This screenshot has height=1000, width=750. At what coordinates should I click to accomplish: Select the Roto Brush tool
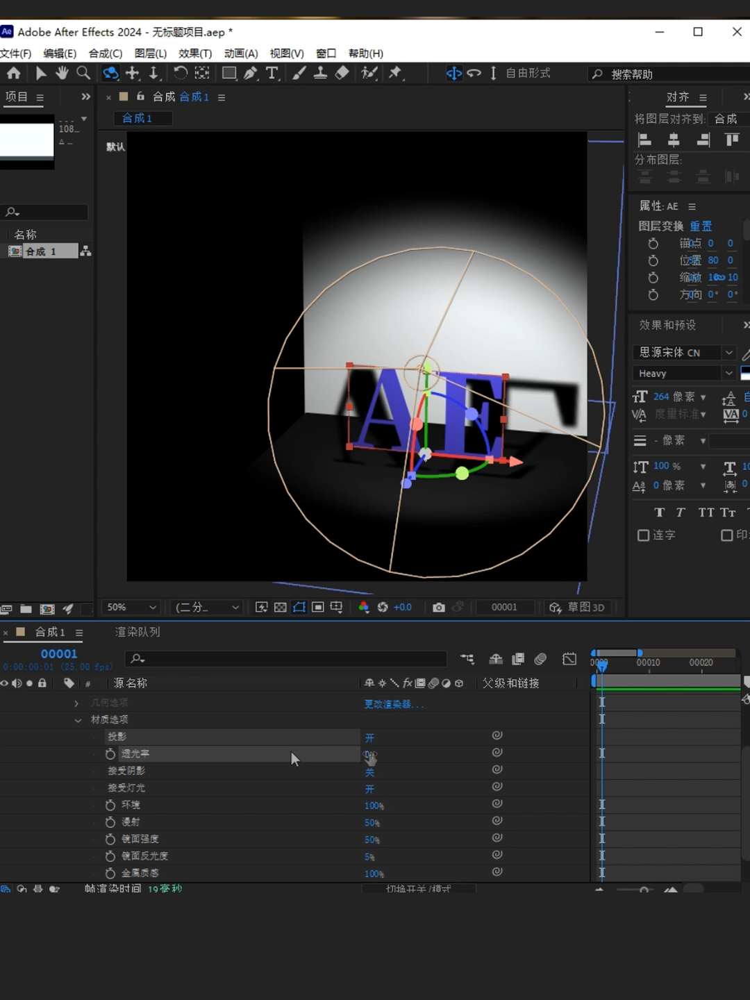point(369,73)
